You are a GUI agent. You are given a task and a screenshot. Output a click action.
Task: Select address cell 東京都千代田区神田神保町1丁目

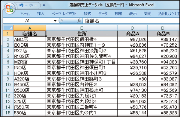tap(82, 62)
